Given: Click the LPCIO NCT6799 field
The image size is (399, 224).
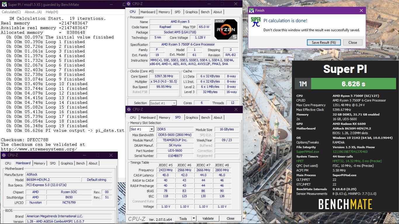Looking at the screenshot, I should tap(69, 202).
